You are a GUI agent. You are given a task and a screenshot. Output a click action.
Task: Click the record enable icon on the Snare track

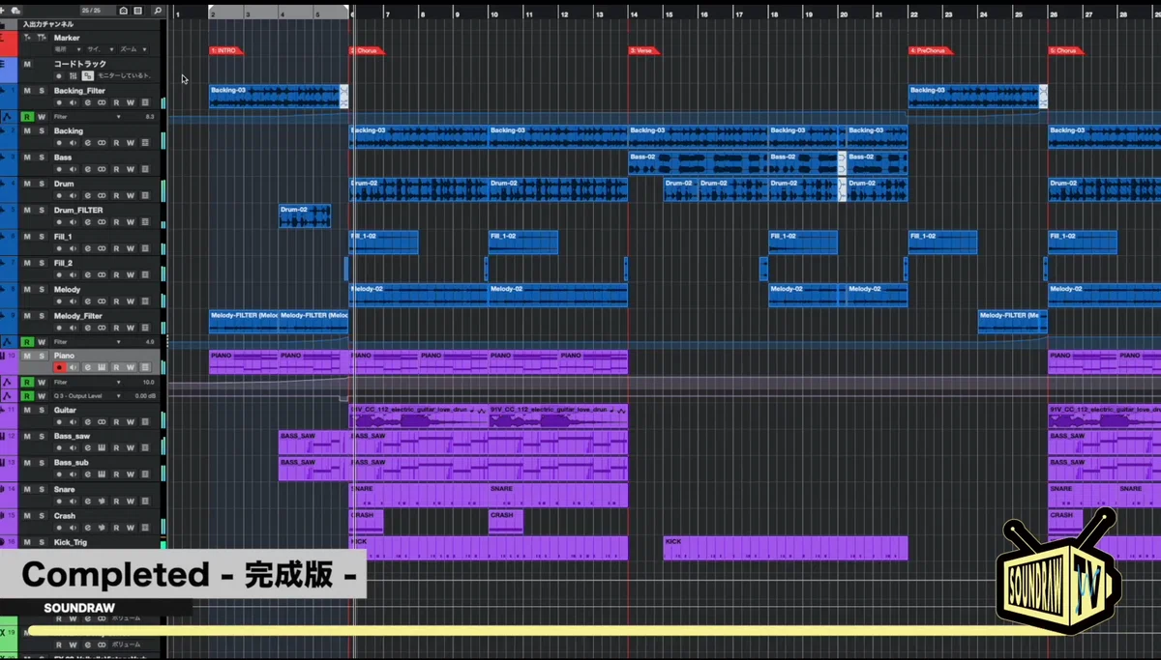pos(60,502)
